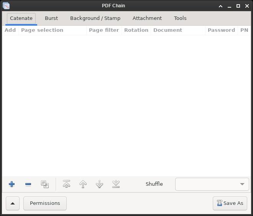The height and width of the screenshot is (216, 253).
Task: Switch to the Catenate tab
Action: pyautogui.click(x=21, y=18)
